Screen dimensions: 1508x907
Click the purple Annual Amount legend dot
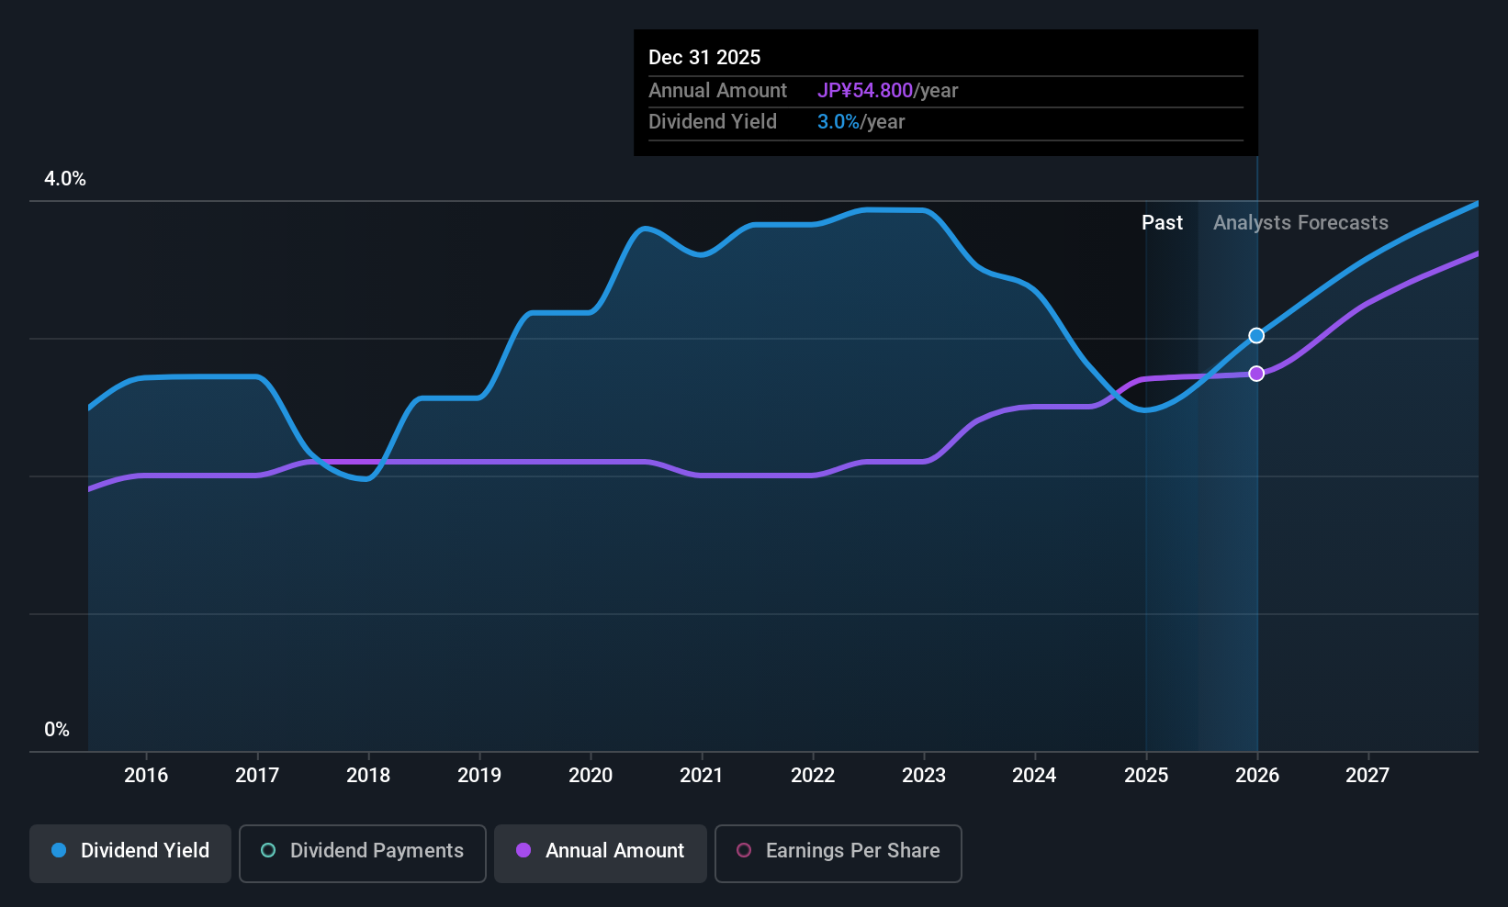pos(523,850)
